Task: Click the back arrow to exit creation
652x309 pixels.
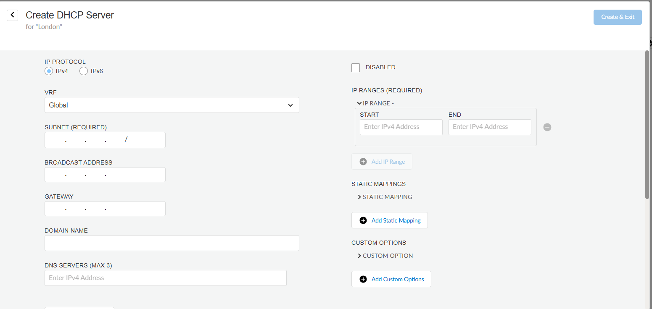Action: pyautogui.click(x=12, y=15)
